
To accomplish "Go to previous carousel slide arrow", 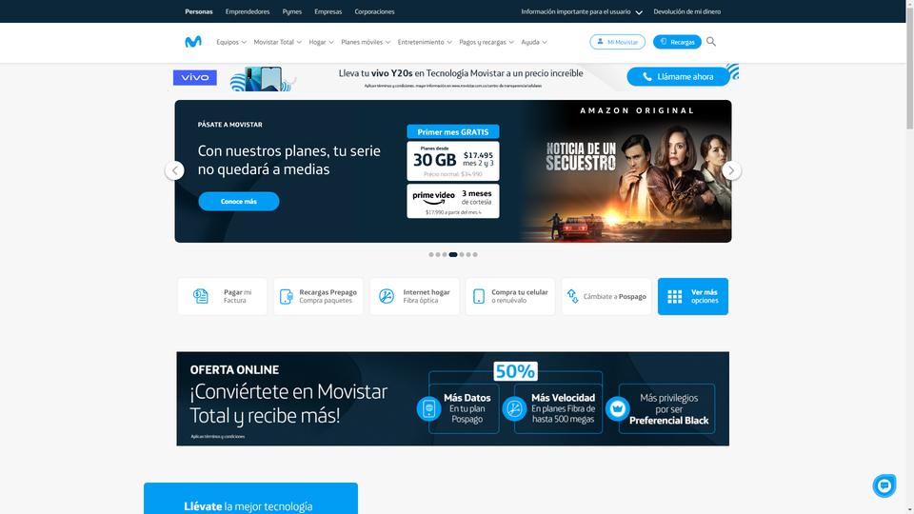I will pyautogui.click(x=175, y=170).
